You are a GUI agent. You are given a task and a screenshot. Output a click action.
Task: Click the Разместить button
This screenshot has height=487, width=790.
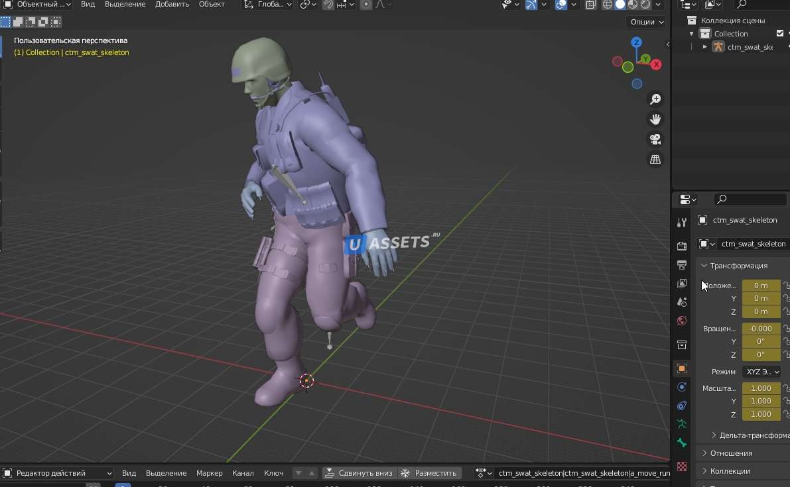click(x=429, y=473)
